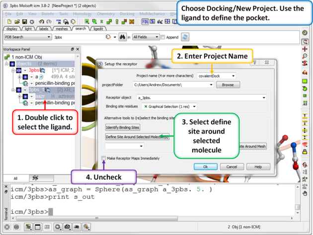Click the blue refresh icon beside Append
Screen dimensions: 313x235
pyautogui.click(x=185, y=37)
